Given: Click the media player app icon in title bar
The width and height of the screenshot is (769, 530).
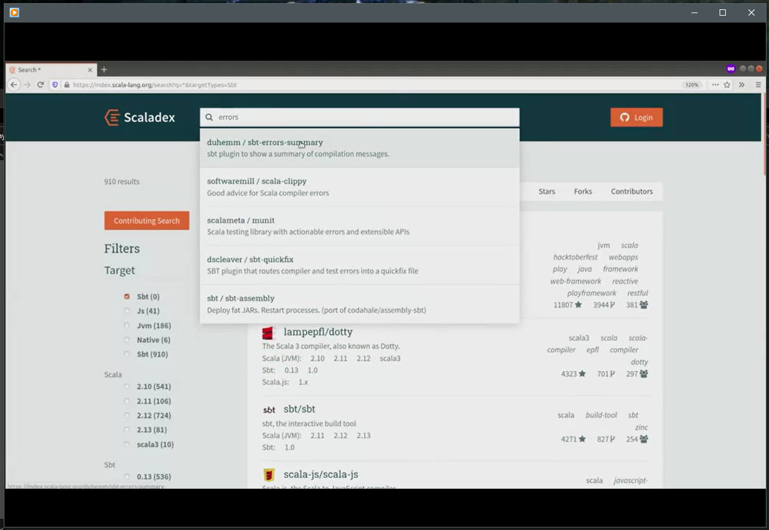Looking at the screenshot, I should [x=14, y=13].
